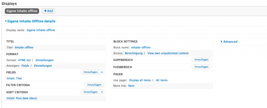This screenshot has height=108, width=267.
Task: Select the Eigene Inhalte offline display tab
Action: pyautogui.click(x=22, y=11)
